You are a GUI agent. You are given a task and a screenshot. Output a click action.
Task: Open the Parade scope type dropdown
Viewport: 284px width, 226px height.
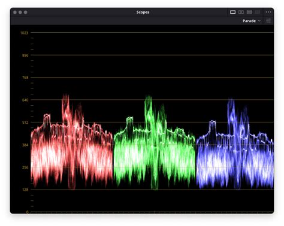pyautogui.click(x=252, y=21)
